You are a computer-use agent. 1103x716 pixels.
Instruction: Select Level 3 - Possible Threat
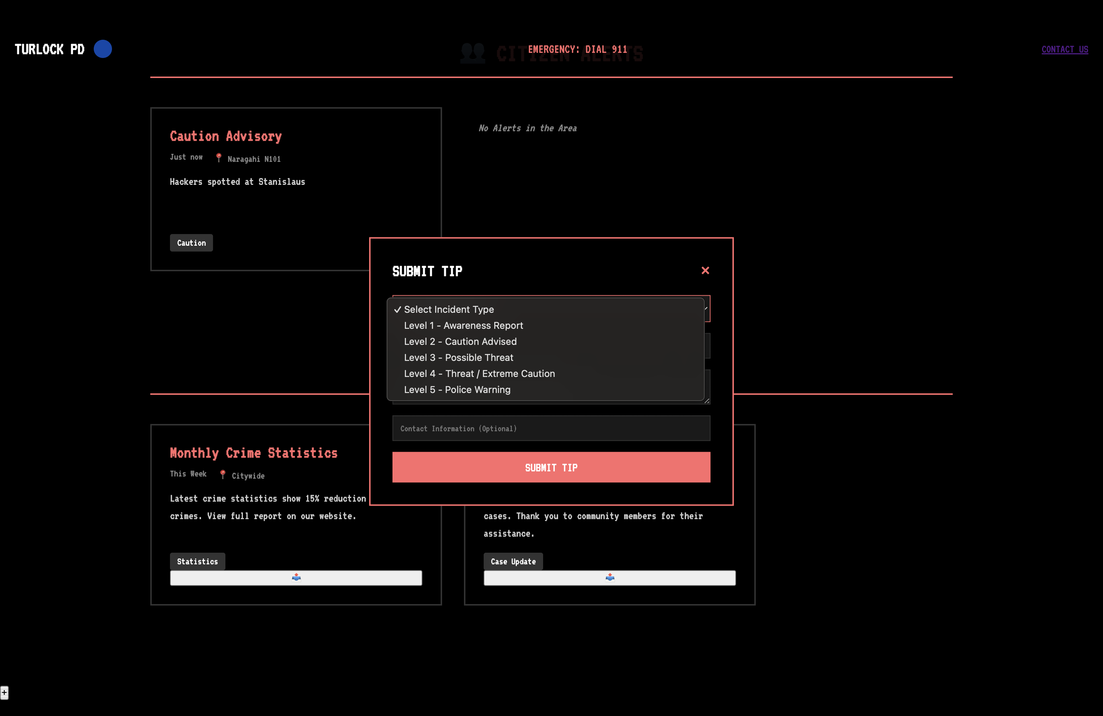point(458,358)
